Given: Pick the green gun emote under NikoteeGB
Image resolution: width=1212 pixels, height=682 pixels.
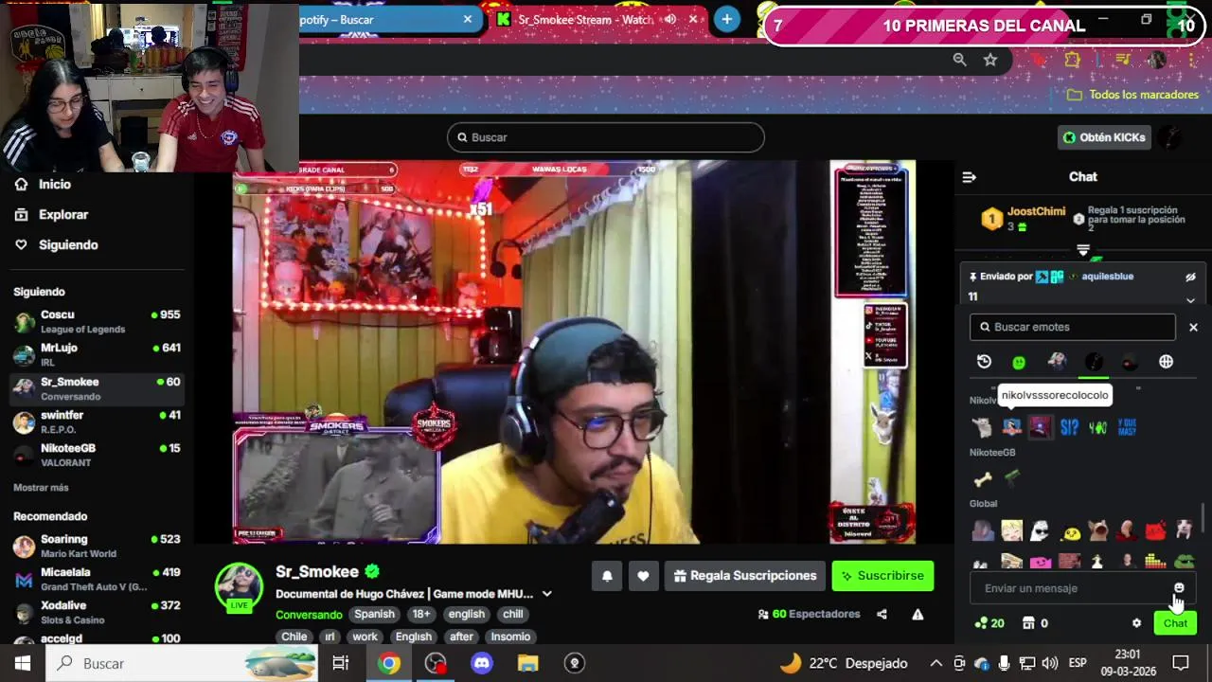Looking at the screenshot, I should (x=1012, y=479).
